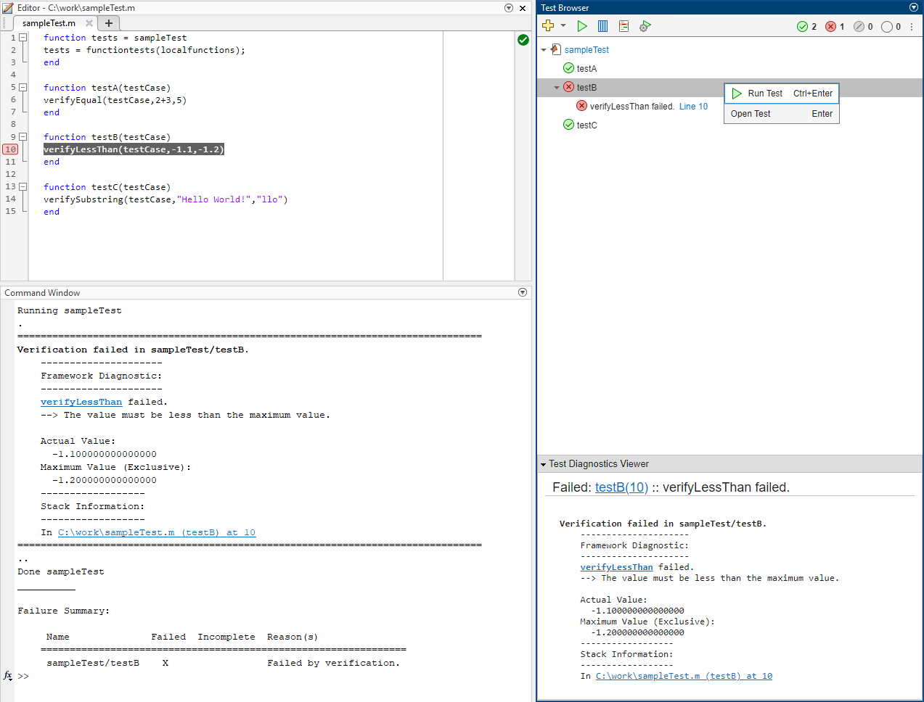Click the coverage report document icon
924x702 pixels.
(x=624, y=26)
